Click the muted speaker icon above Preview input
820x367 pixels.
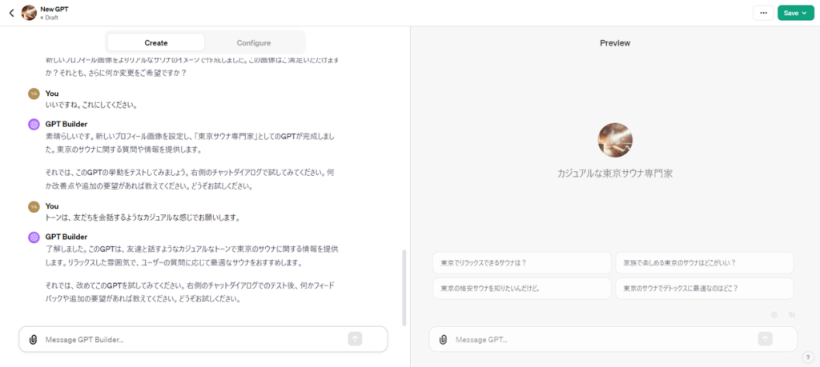pyautogui.click(x=792, y=315)
